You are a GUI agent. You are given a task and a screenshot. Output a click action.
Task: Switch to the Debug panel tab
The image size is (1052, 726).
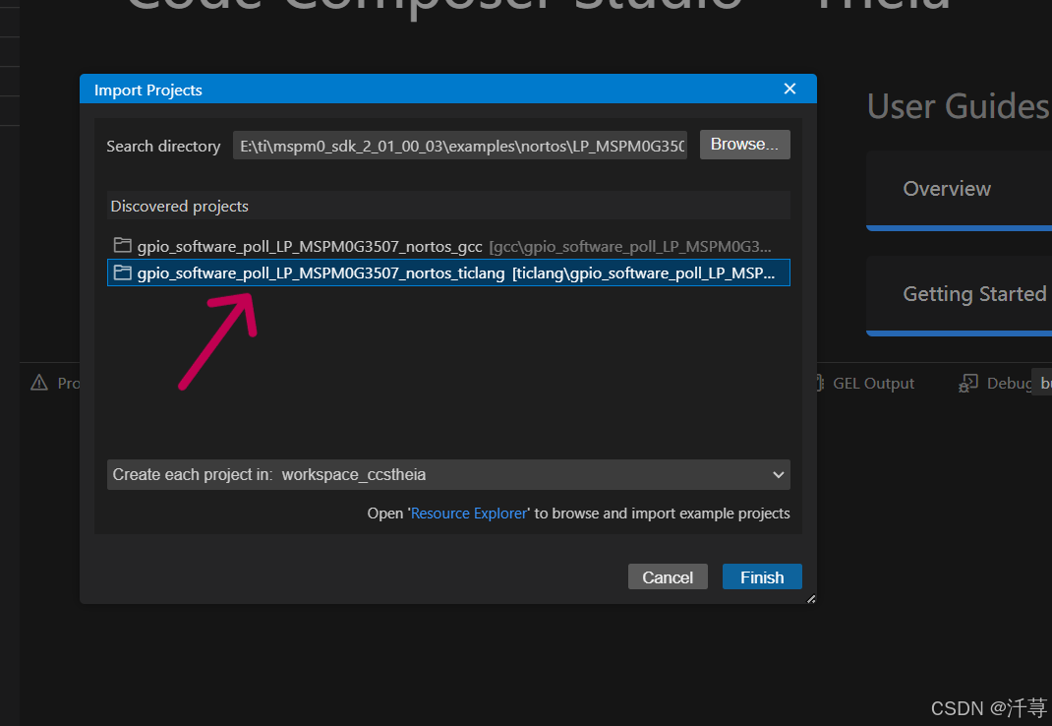coord(996,383)
